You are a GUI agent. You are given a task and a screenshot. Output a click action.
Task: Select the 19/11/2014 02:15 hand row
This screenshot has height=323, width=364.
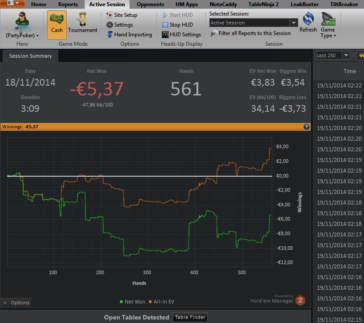click(x=339, y=319)
